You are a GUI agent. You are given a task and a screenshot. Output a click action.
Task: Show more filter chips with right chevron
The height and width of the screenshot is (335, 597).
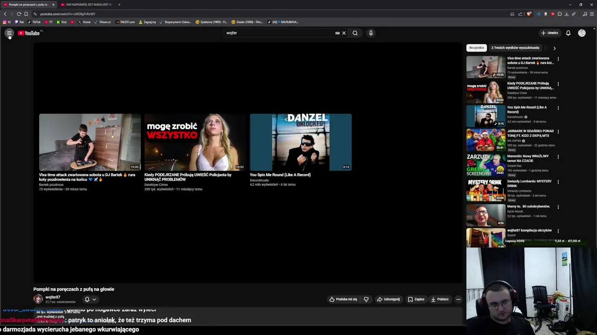click(x=554, y=48)
